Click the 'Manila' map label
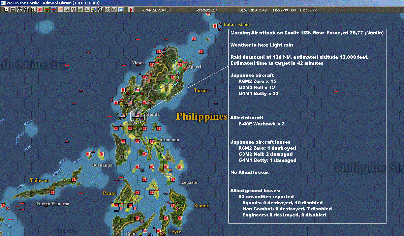 [153, 114]
